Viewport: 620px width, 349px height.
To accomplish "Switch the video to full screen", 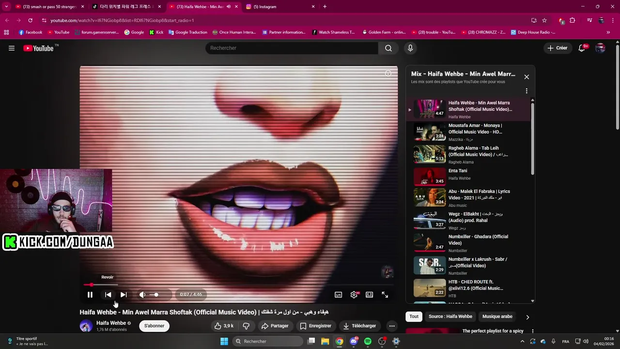I will [385, 294].
